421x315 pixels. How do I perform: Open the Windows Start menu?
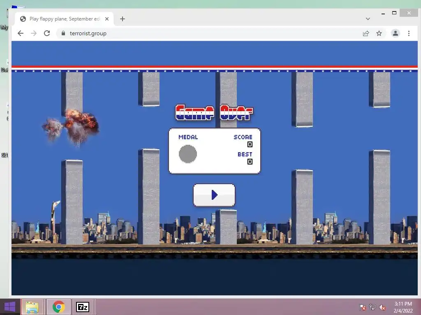(10, 307)
